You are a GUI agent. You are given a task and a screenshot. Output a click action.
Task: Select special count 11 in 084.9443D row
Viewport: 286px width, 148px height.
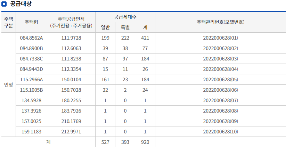[x=125, y=69]
